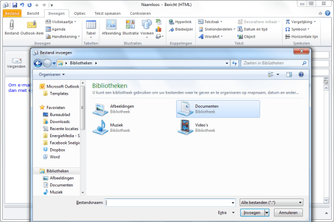Insert a chart from the Illustraties group
The width and height of the screenshot is (334, 222).
tap(158, 29)
